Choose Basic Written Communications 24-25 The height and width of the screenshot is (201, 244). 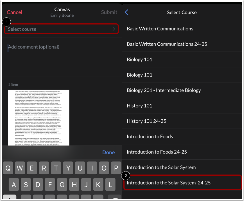[182, 44]
